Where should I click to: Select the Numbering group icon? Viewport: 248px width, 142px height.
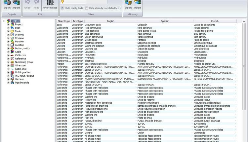click(x=12, y=62)
